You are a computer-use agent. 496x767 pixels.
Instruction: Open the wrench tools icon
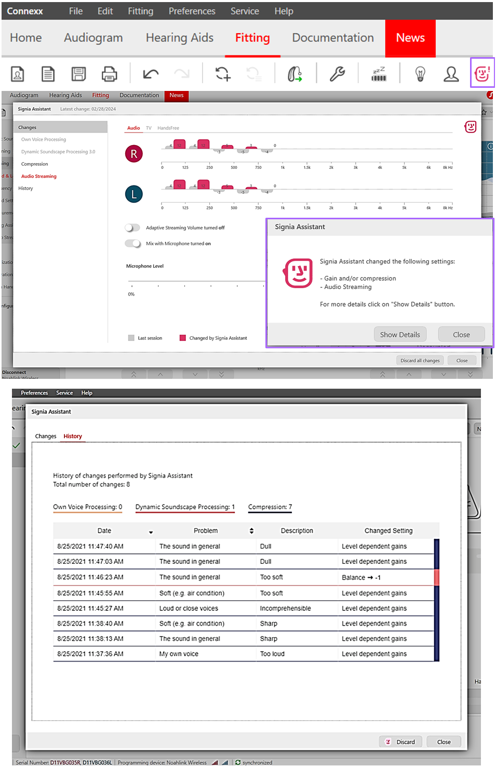pyautogui.click(x=337, y=74)
